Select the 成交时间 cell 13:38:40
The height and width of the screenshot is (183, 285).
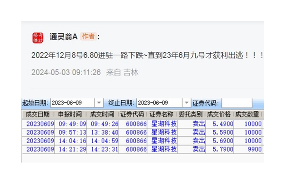pyautogui.click(x=103, y=132)
